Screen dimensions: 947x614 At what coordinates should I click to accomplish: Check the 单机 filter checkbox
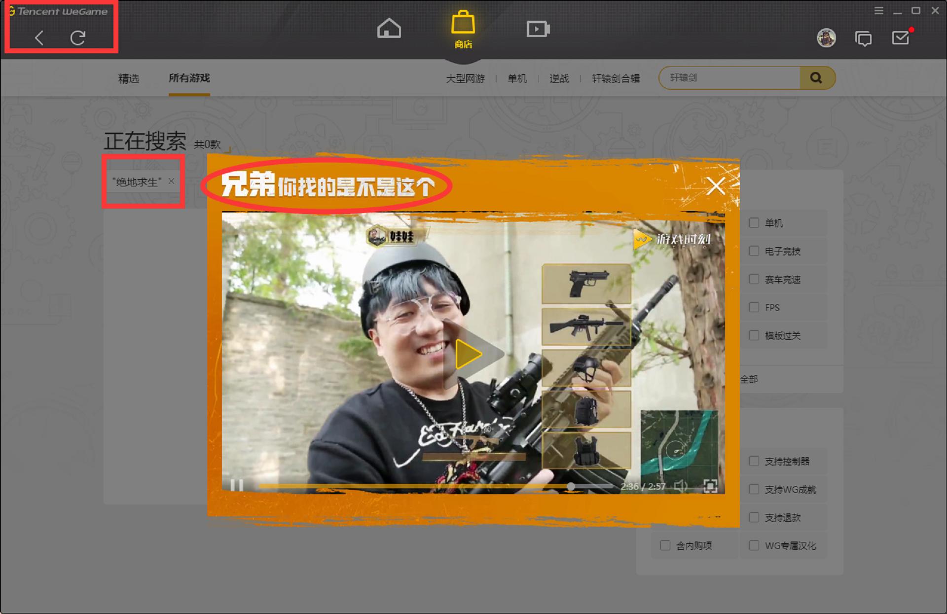click(754, 223)
